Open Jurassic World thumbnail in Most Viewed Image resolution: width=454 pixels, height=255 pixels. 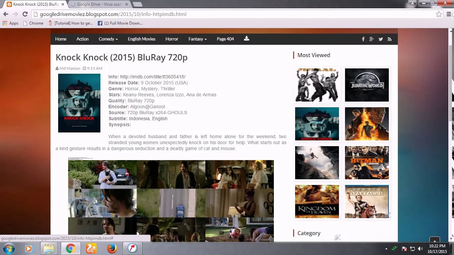(x=367, y=85)
